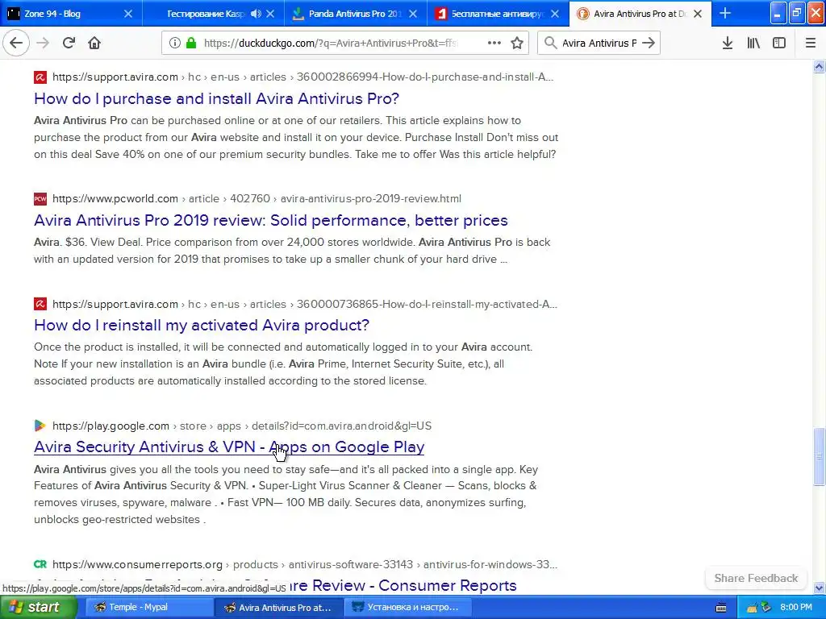Open Avira Security Antivirus & VPN Google Play link
Image resolution: width=826 pixels, height=619 pixels.
[x=229, y=447]
